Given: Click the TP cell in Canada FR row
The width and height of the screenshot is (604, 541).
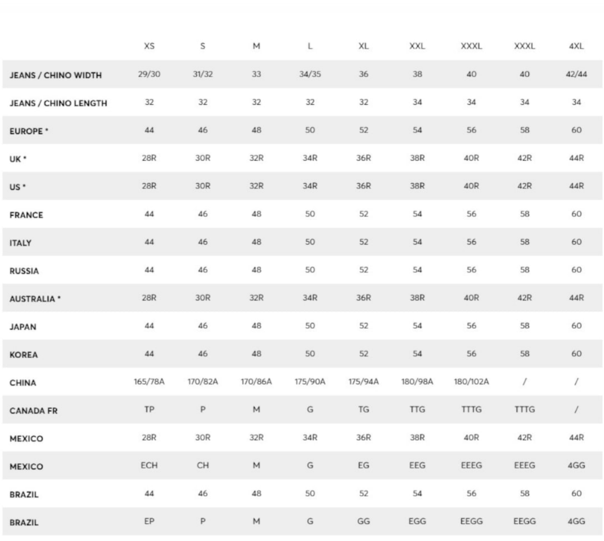Looking at the screenshot, I should (149, 410).
